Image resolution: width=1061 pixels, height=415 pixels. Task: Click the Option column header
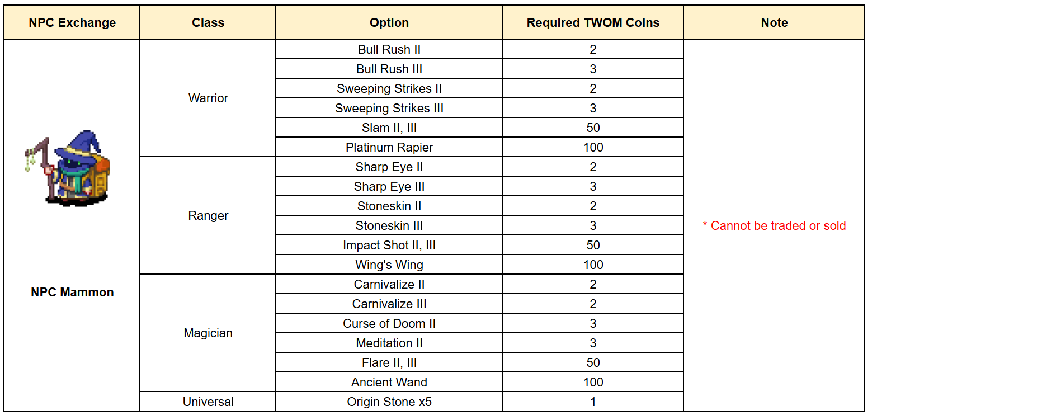tap(389, 22)
